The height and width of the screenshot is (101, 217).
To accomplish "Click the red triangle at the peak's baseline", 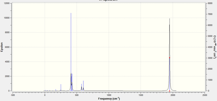I will point(170,91).
